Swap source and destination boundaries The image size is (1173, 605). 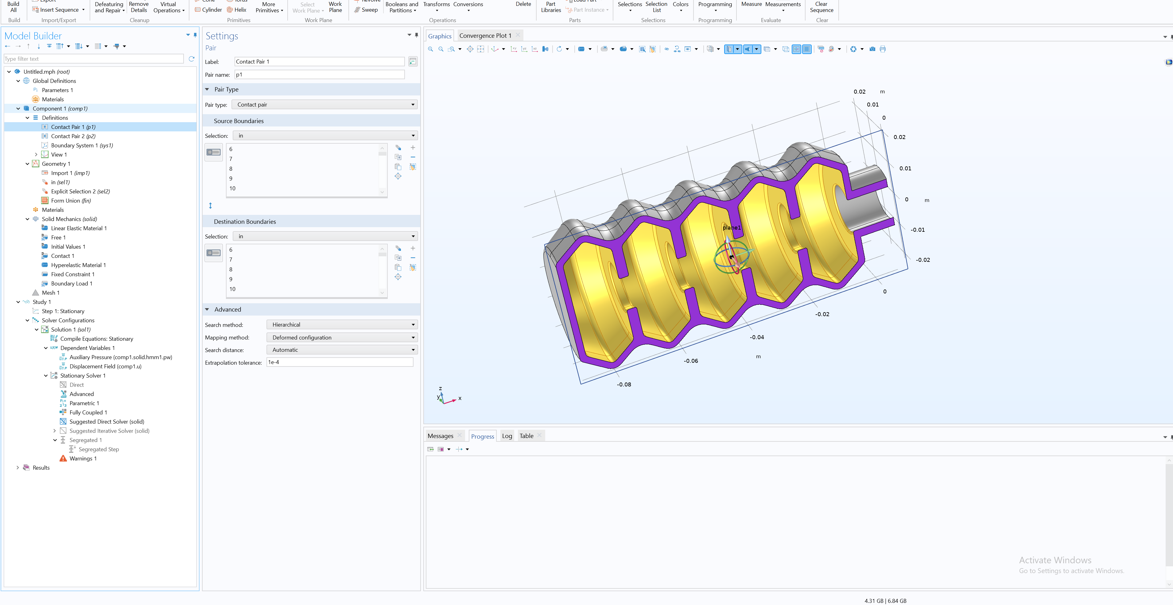[x=210, y=206]
